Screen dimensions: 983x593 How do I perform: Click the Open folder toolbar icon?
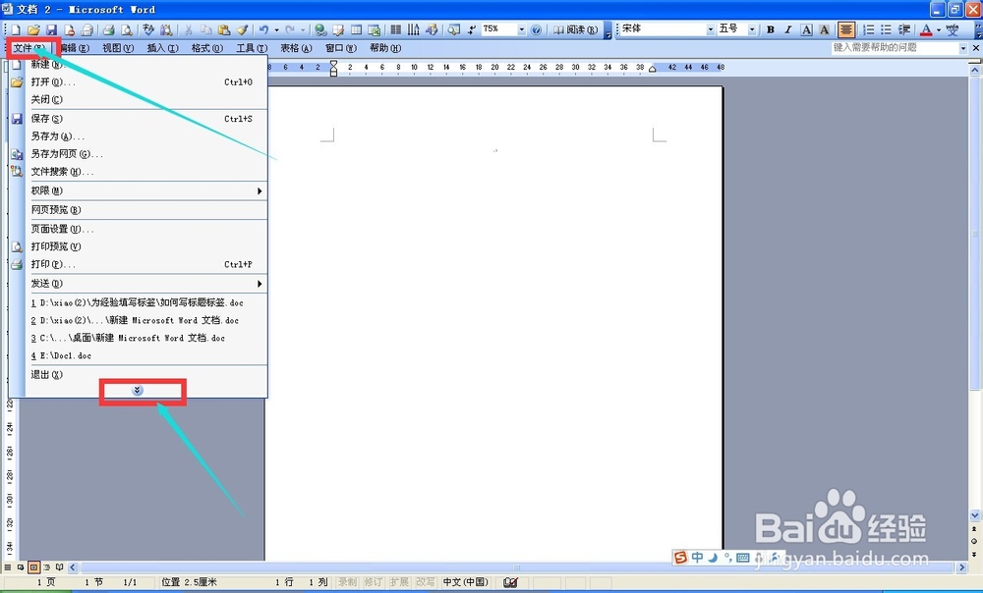pyautogui.click(x=33, y=29)
